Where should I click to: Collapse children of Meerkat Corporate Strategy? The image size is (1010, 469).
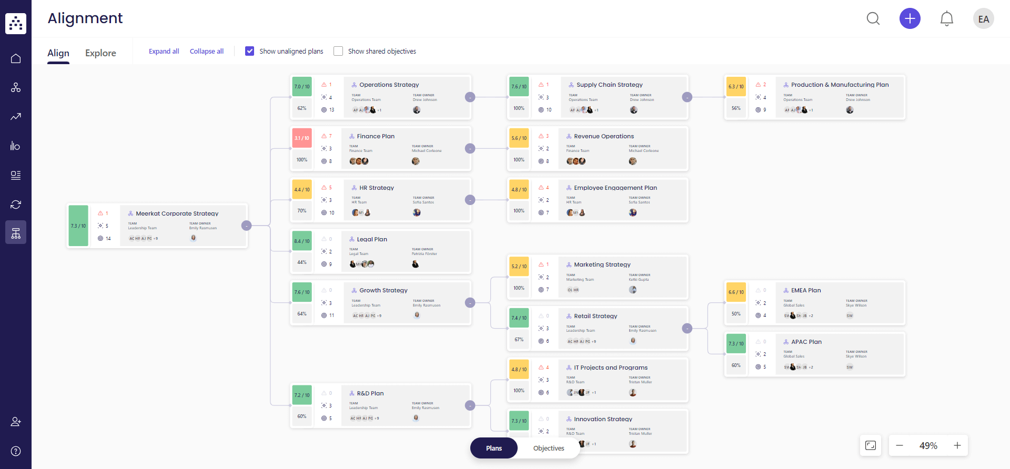pos(246,226)
